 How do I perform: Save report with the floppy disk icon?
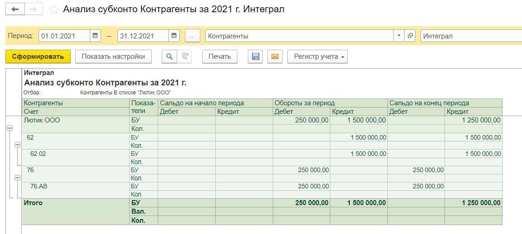point(256,56)
